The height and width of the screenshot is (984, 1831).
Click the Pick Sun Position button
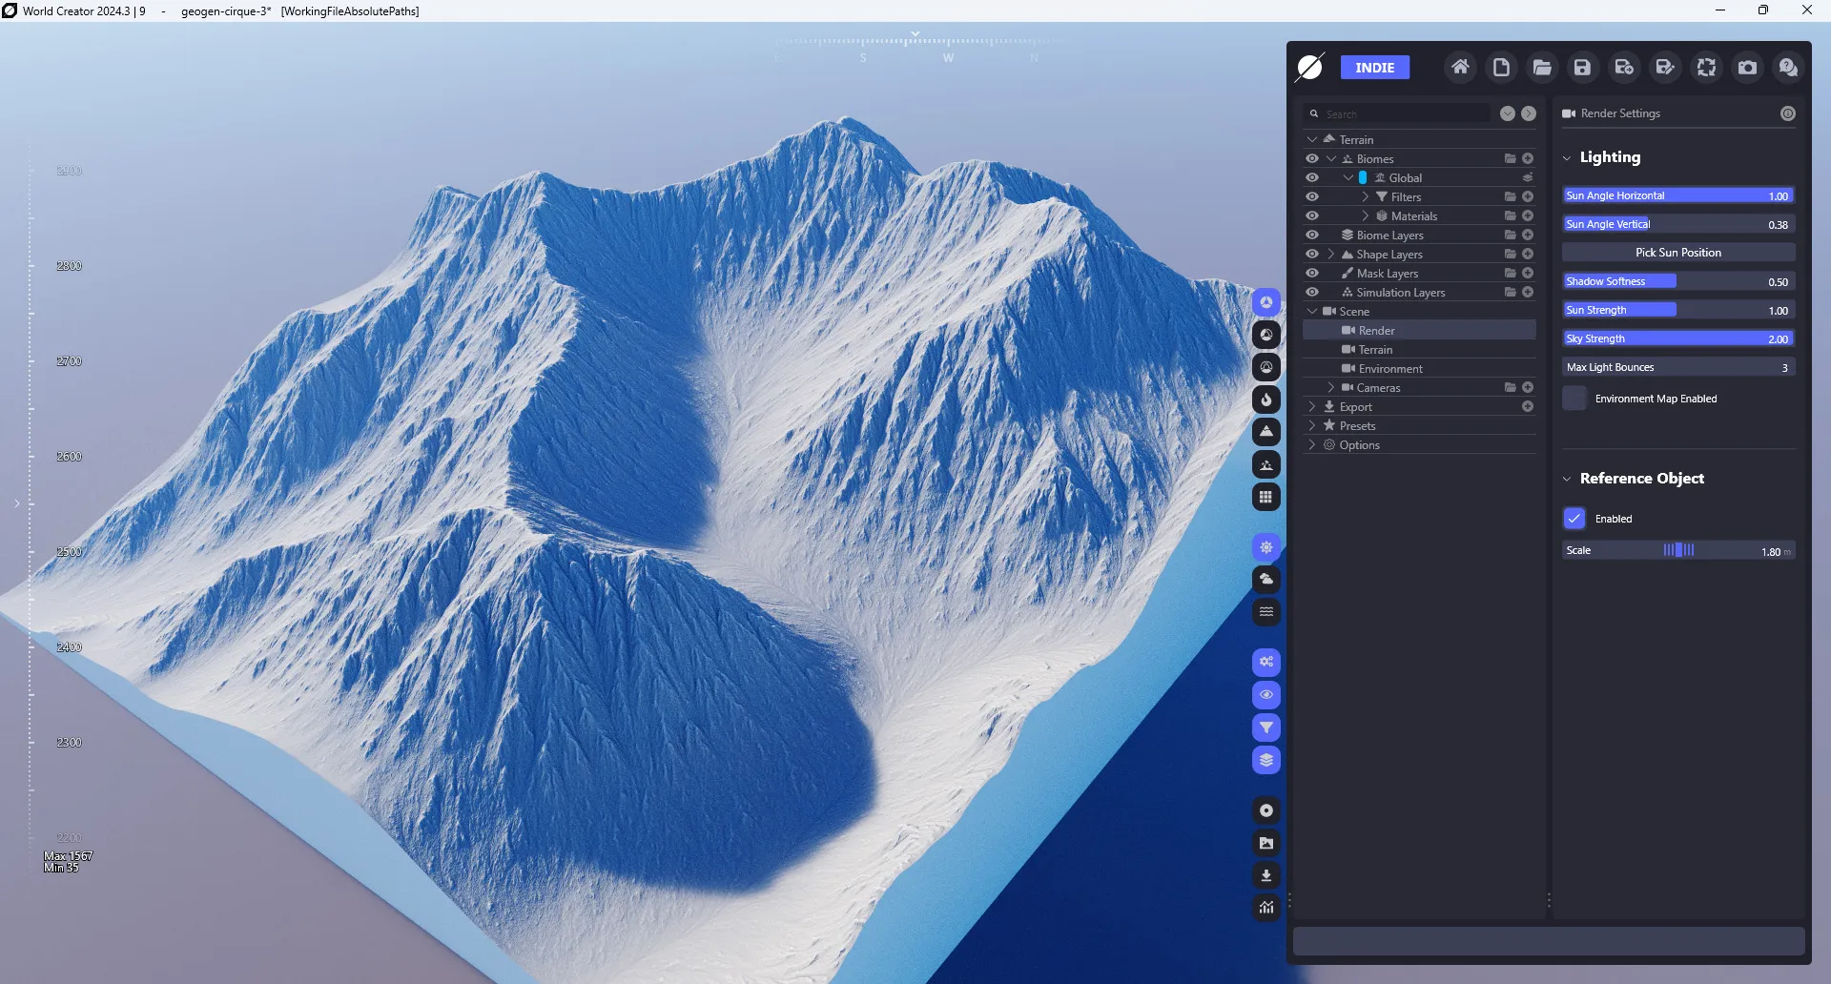click(x=1678, y=253)
